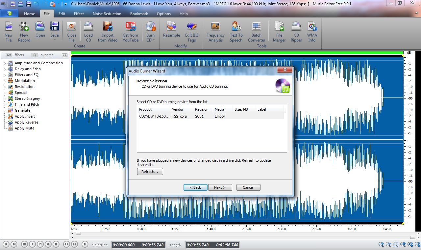This screenshot has width=421, height=250.
Task: Expand the Filters and EQ category
Action: pos(5,75)
